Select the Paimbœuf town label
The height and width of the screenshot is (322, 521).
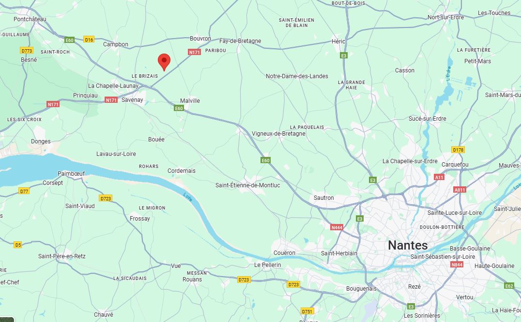[71, 173]
